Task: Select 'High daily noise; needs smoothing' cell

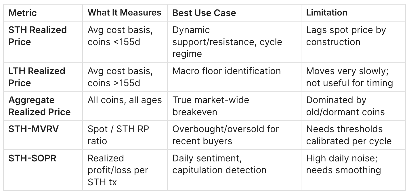Action: tap(343, 164)
